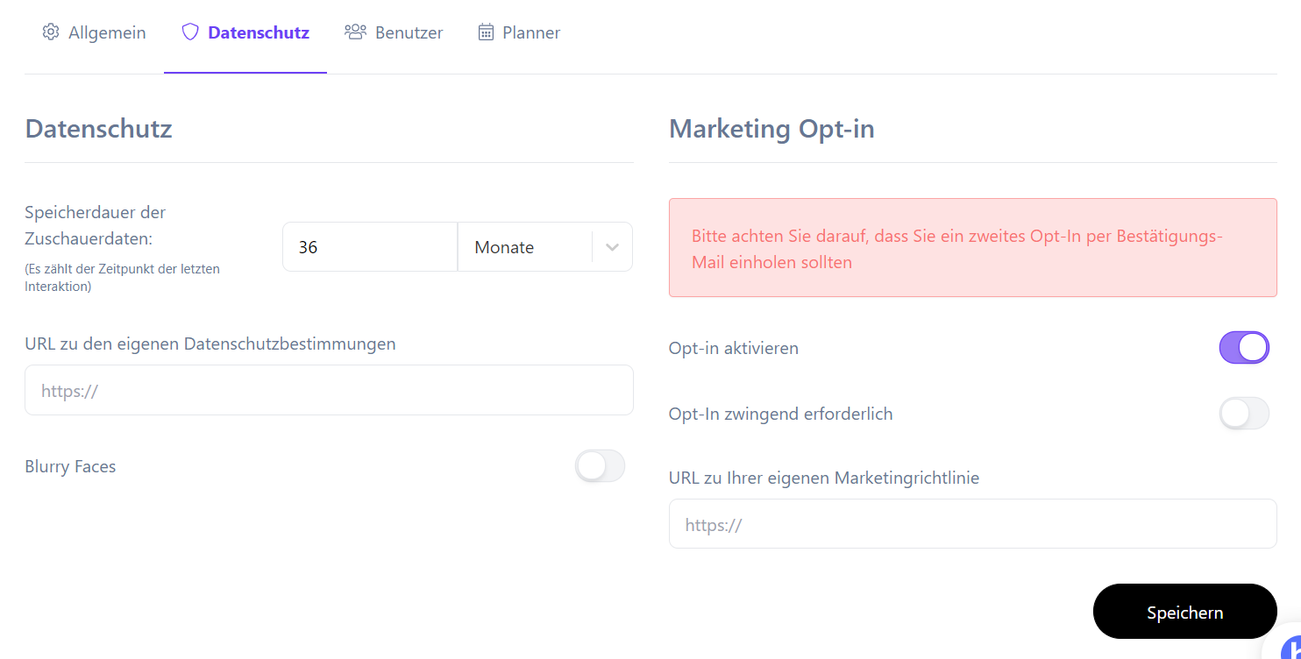The height and width of the screenshot is (659, 1301).
Task: Turn on the Blurry Faces toggle
Action: click(x=600, y=466)
